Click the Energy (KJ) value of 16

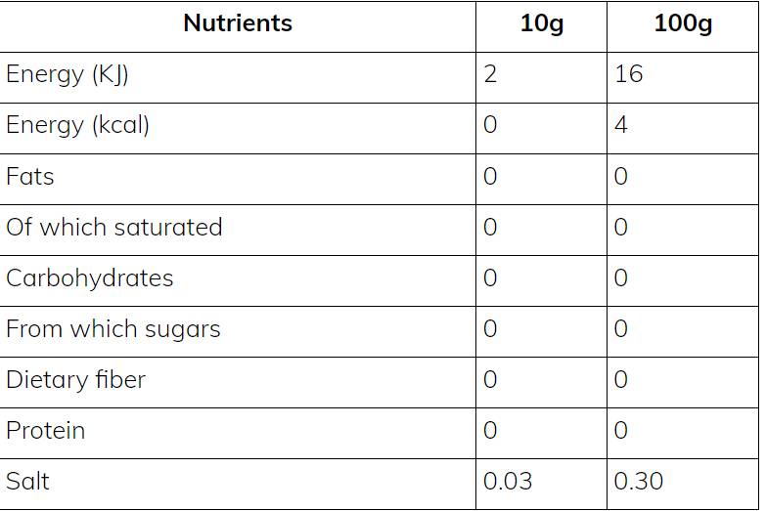coord(629,74)
